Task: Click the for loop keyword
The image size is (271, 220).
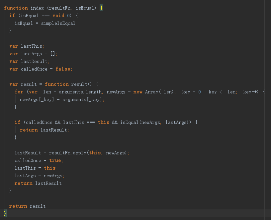Action: (x=19, y=92)
